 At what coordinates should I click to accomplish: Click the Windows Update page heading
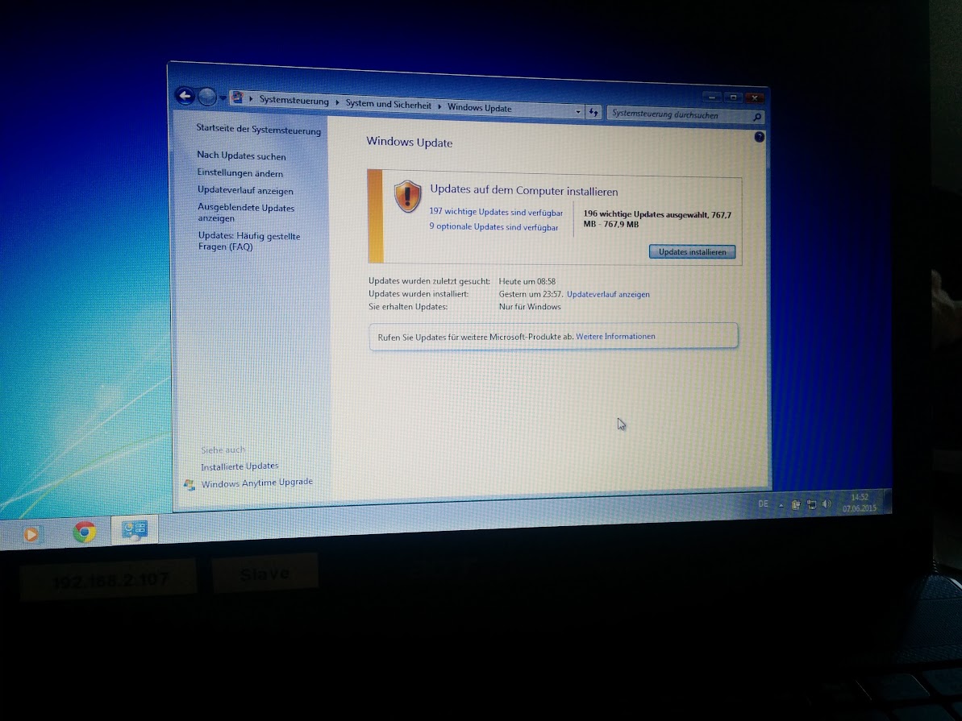coord(409,143)
